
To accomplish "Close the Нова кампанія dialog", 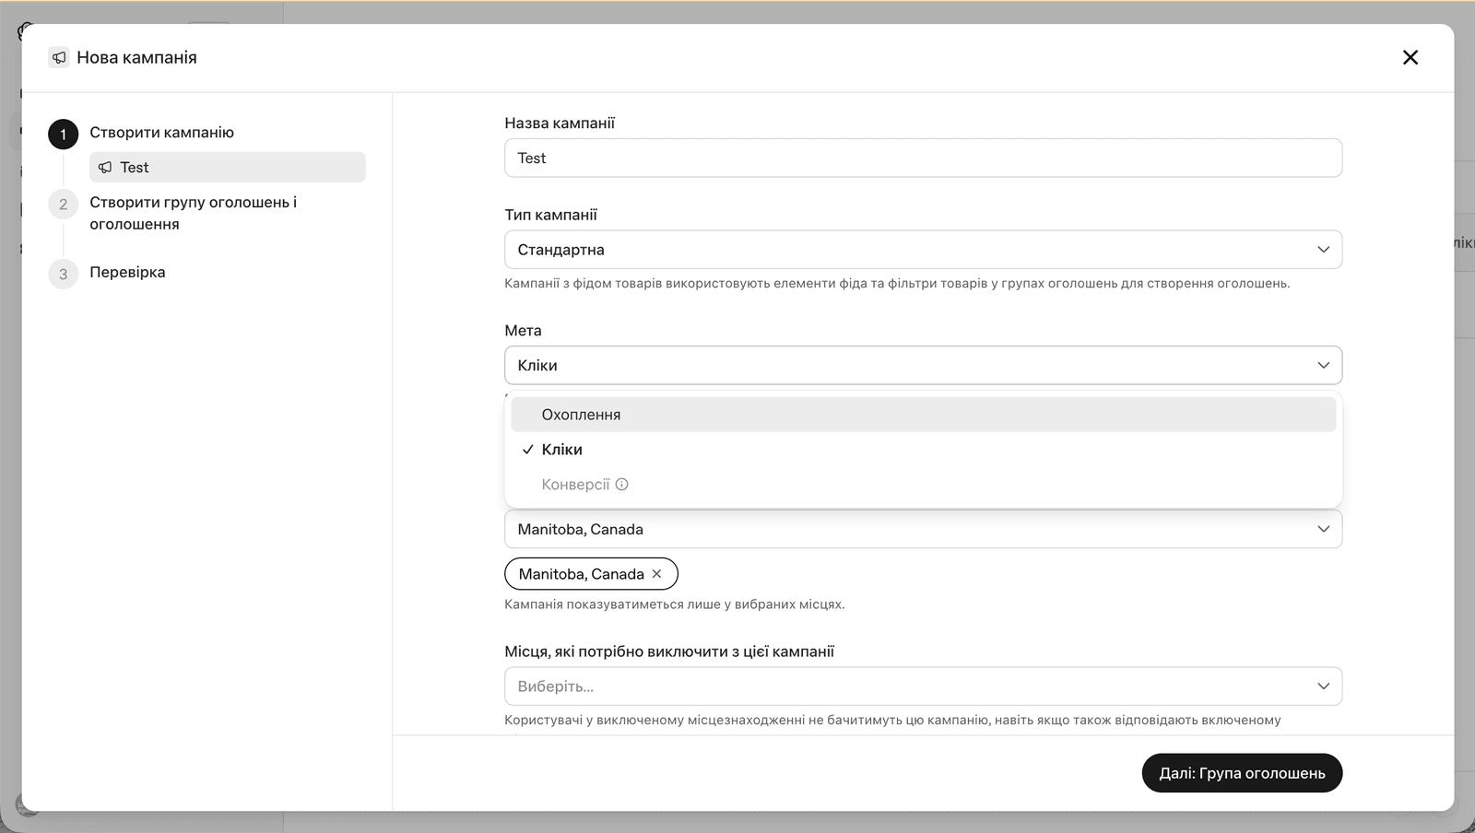I will click(1410, 57).
